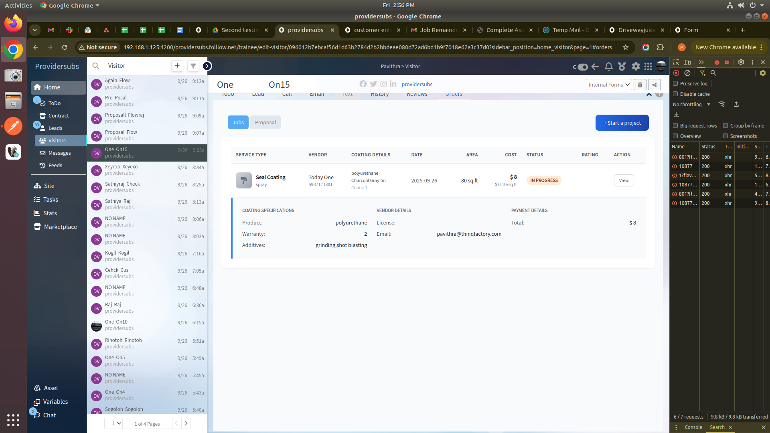Screen dimensions: 770x433
Task: Open the Firefox icon in Ubuntu dock
Action: tap(13, 24)
